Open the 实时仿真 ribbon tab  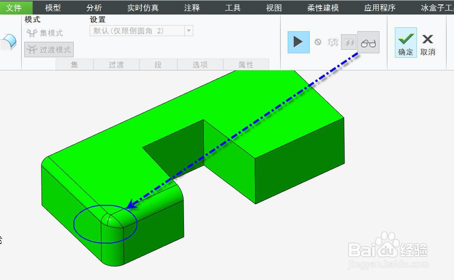143,8
